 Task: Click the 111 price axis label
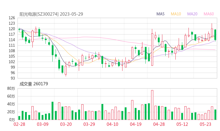click(12, 45)
